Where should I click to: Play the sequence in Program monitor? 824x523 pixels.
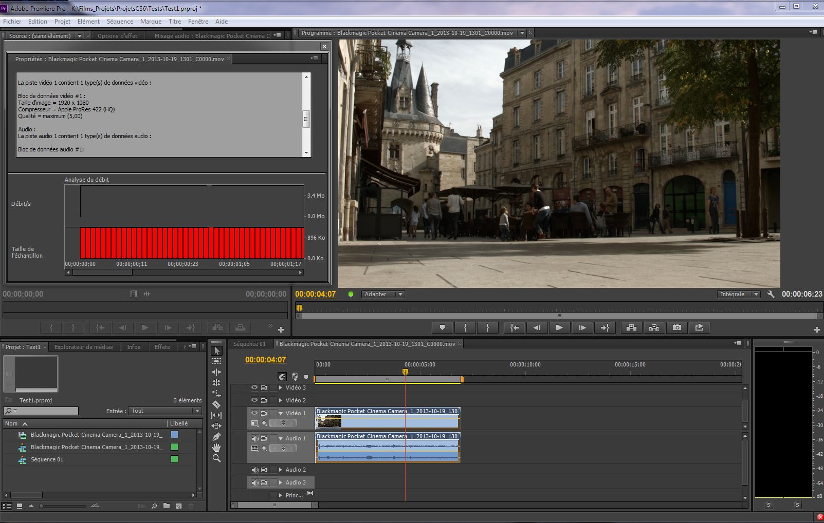(x=559, y=327)
